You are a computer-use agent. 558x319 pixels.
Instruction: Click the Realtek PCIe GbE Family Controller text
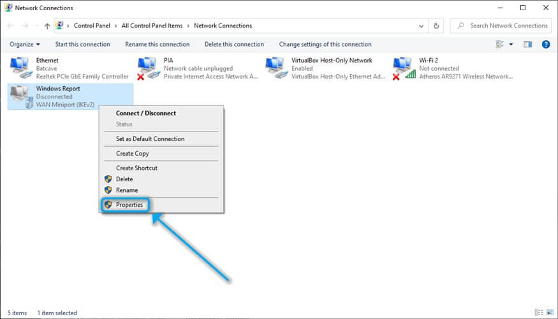pos(82,77)
